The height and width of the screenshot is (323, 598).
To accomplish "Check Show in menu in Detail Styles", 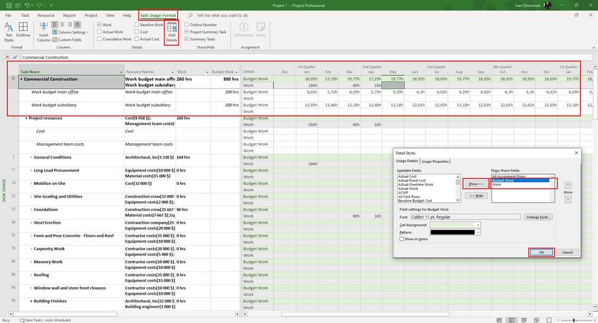I will point(402,239).
